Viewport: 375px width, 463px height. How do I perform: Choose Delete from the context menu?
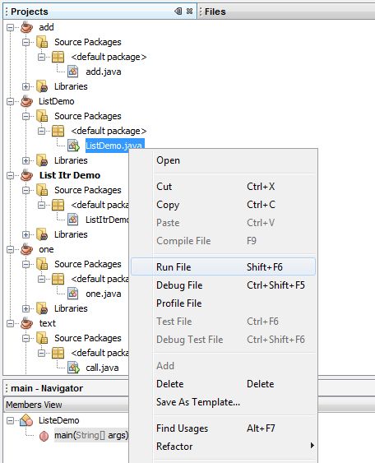click(223, 384)
